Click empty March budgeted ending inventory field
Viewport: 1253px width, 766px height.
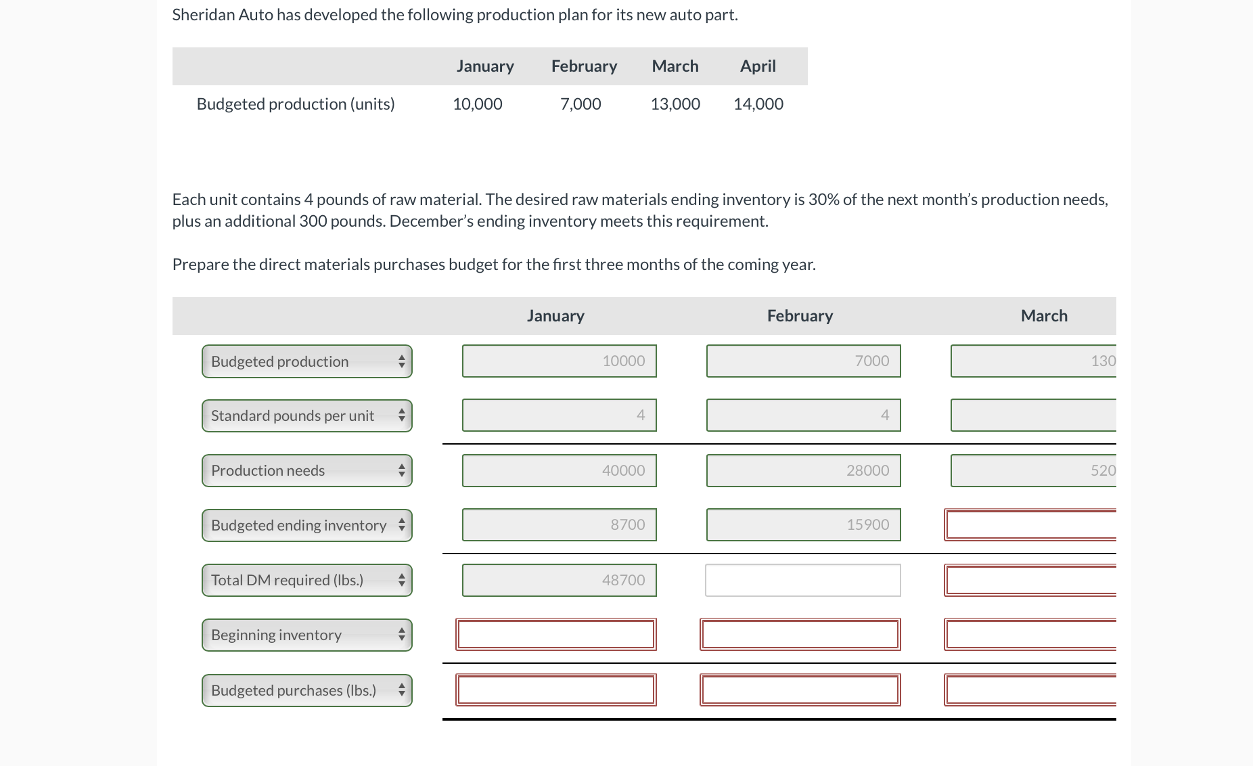pyautogui.click(x=1030, y=524)
